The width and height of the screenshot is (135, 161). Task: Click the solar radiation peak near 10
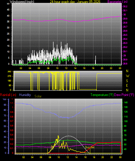(58, 137)
